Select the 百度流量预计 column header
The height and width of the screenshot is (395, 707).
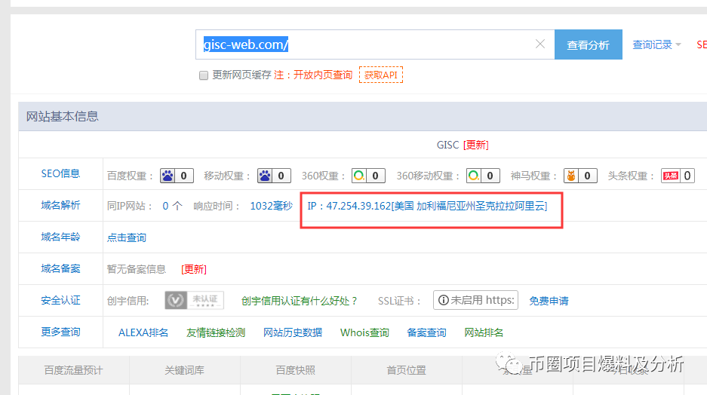pos(73,370)
